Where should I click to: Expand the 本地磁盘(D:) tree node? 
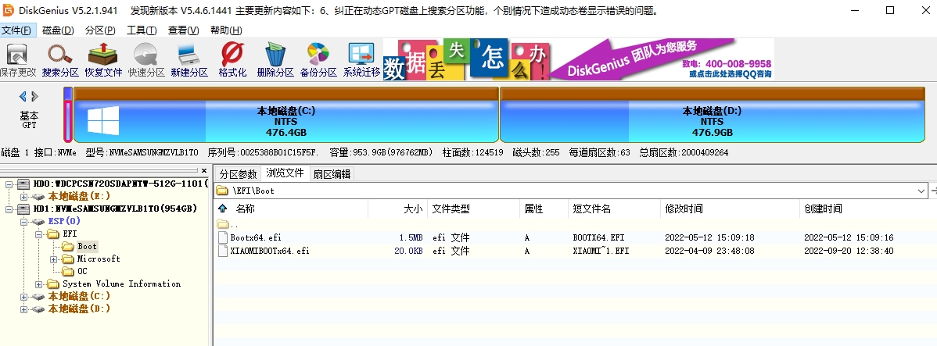point(24,309)
